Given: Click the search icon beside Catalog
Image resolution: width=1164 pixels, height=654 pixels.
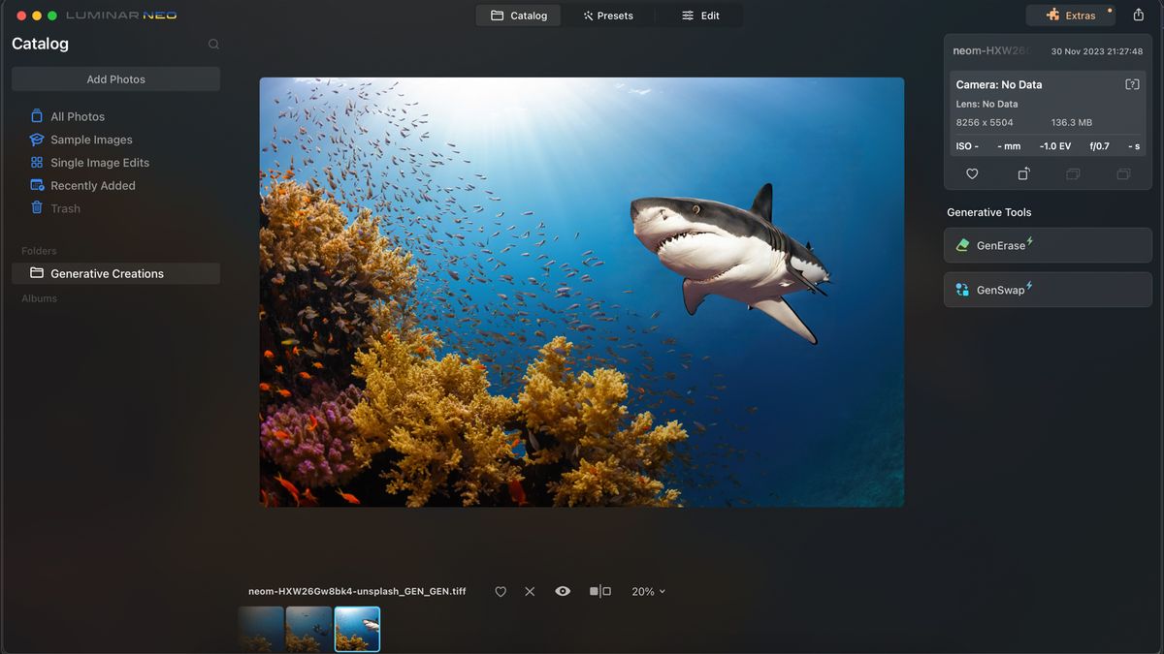Looking at the screenshot, I should coord(212,44).
